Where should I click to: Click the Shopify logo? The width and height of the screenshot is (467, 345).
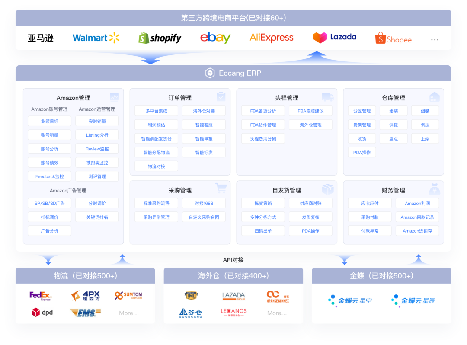(x=160, y=38)
